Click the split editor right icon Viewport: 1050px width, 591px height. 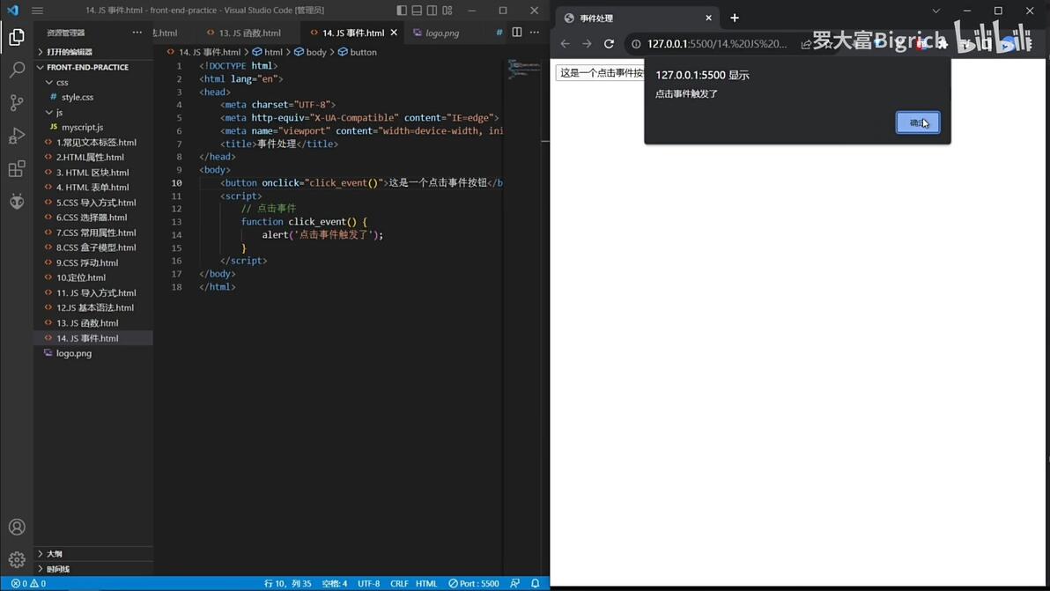tap(517, 32)
